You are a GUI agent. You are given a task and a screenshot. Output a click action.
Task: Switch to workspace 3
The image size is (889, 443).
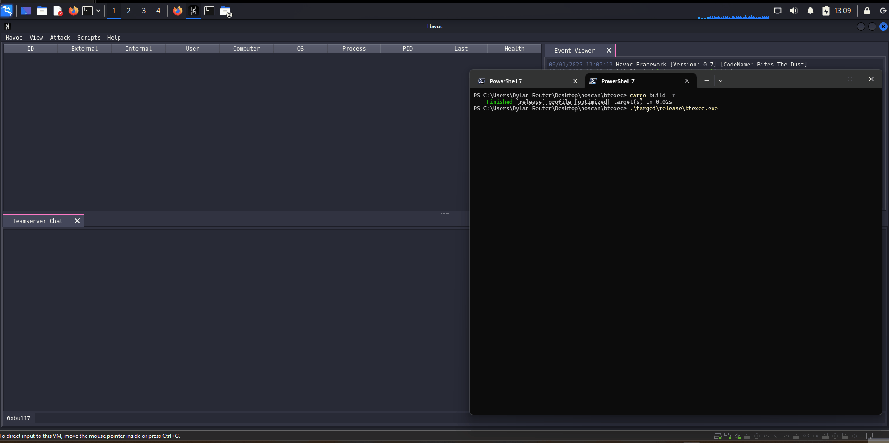coord(144,11)
